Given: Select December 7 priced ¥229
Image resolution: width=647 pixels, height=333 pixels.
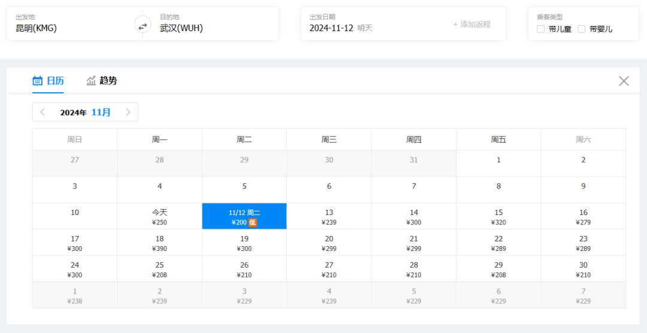Looking at the screenshot, I should coord(583,295).
